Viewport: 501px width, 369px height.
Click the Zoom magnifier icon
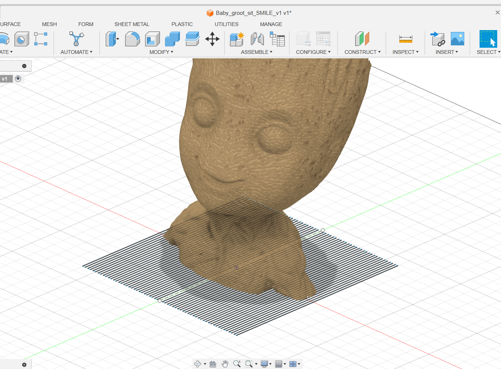tap(237, 364)
